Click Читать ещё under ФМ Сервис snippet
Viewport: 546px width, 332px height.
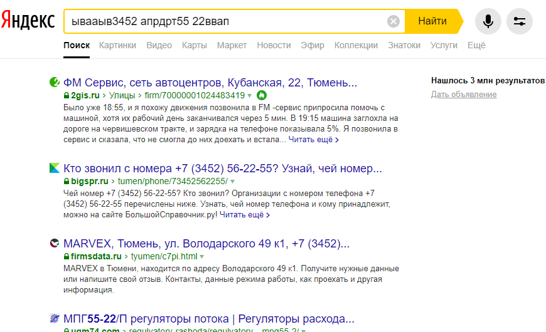pyautogui.click(x=313, y=140)
